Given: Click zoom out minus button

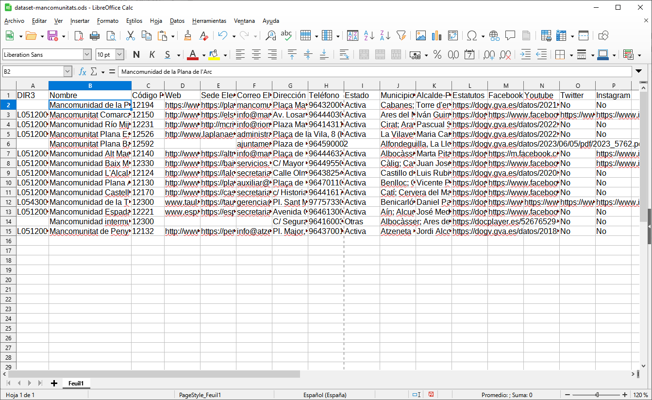Looking at the screenshot, I should click(x=568, y=395).
